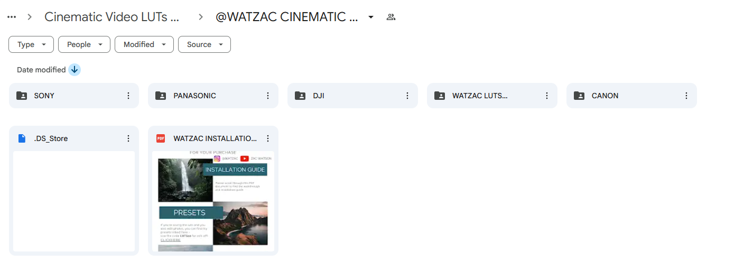Click the Date modified sort label

tap(41, 70)
